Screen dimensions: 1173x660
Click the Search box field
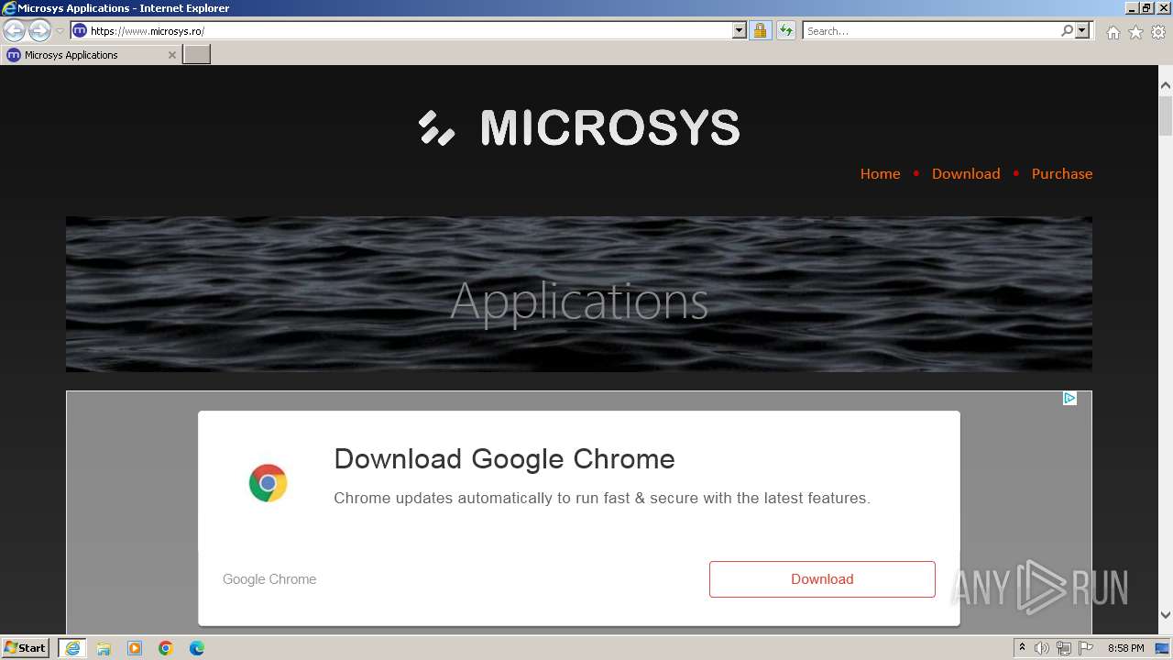pos(931,30)
